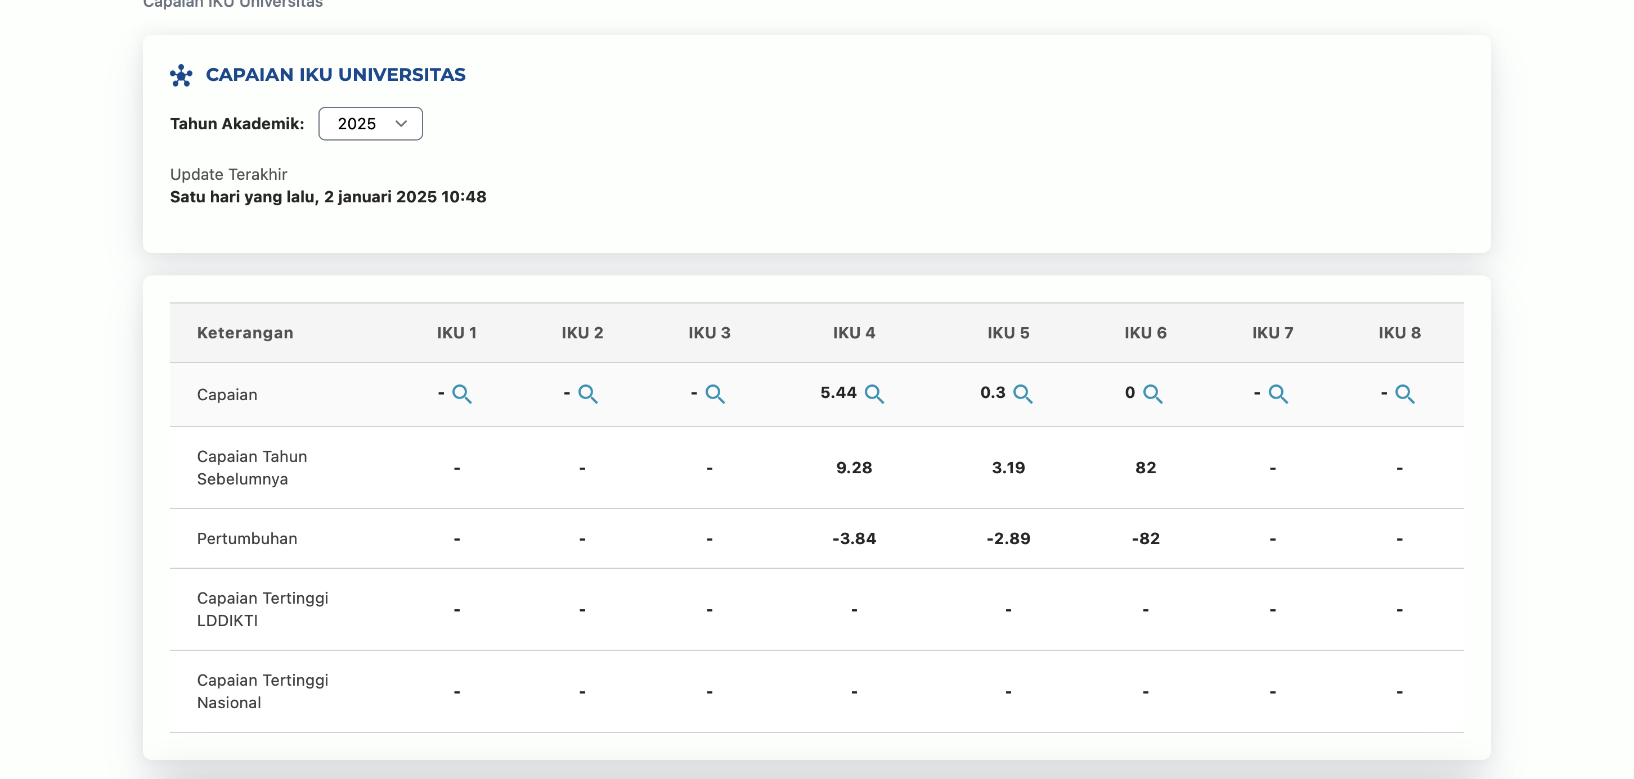Image resolution: width=1634 pixels, height=779 pixels.
Task: Click the IKU 4 growth value -3.84
Action: (x=854, y=538)
